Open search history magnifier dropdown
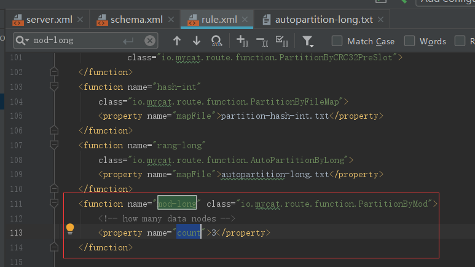Image resolution: width=475 pixels, height=267 pixels. [x=23, y=41]
